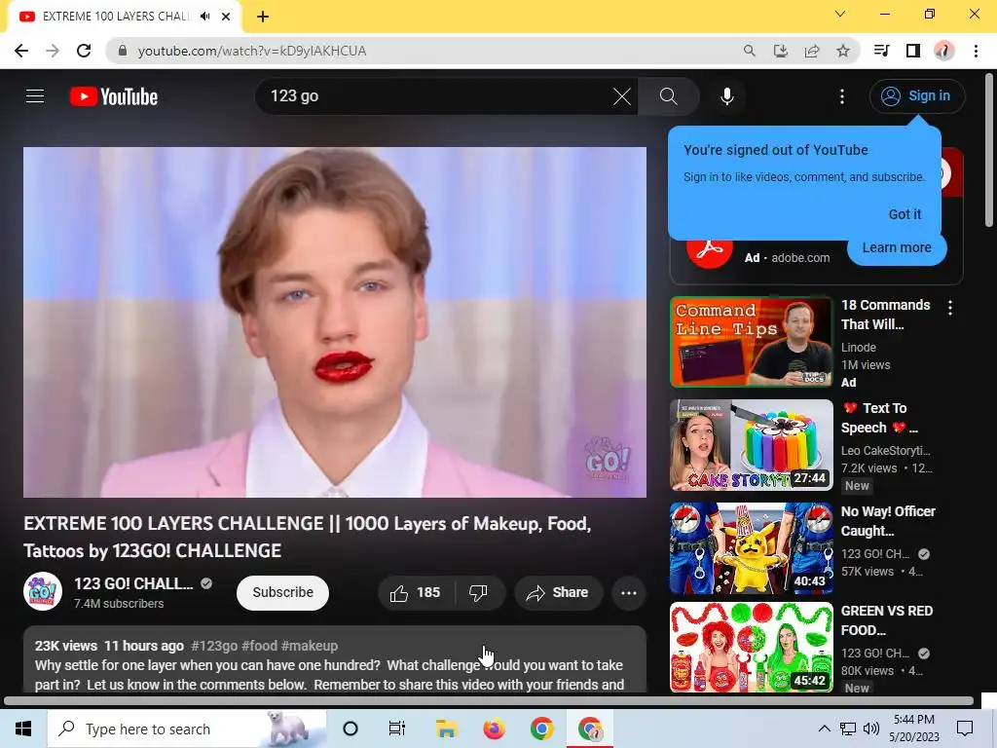This screenshot has width=997, height=748.
Task: Open media controls icon in Chrome toolbar
Action: (x=881, y=51)
